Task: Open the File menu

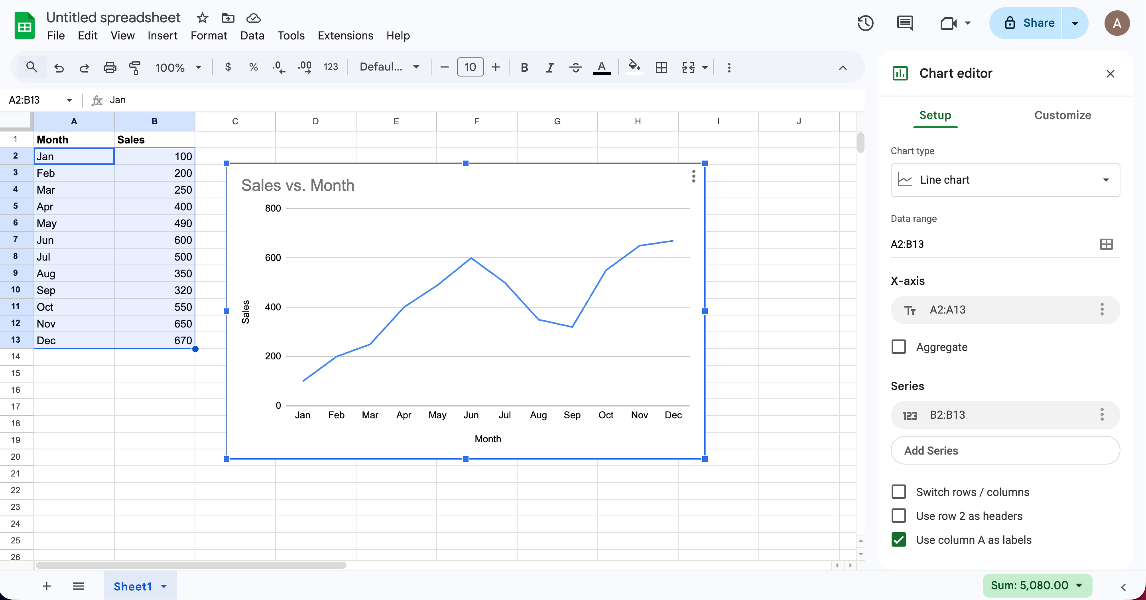Action: coord(55,35)
